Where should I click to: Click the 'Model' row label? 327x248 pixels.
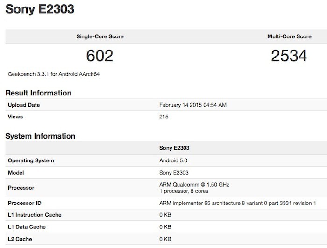16,173
